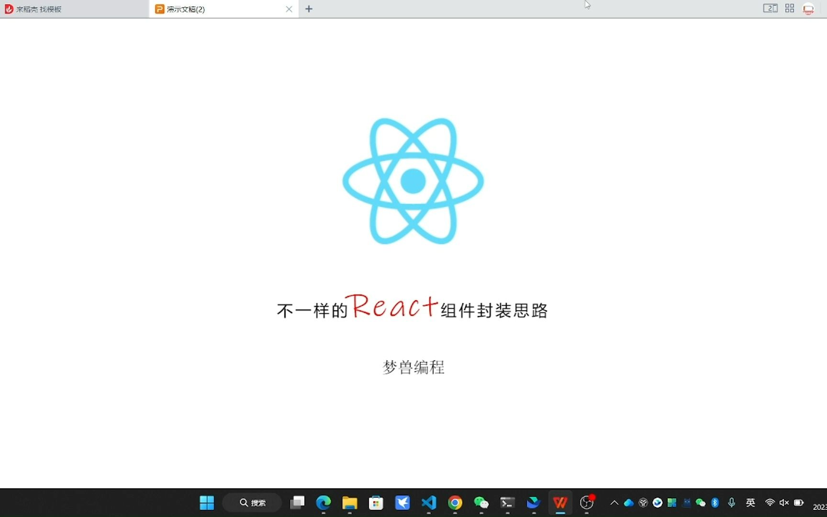Screen dimensions: 827x517
Task: Click the round blue bird tray icon
Action: click(658, 503)
